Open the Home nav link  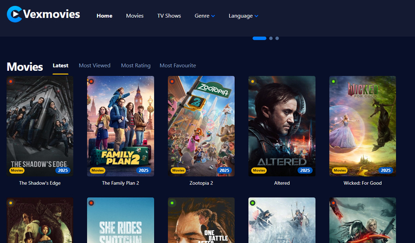(x=104, y=16)
